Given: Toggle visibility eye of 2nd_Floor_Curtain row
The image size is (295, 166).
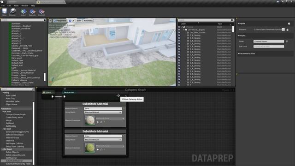Looking at the screenshot, I should [x=179, y=33].
